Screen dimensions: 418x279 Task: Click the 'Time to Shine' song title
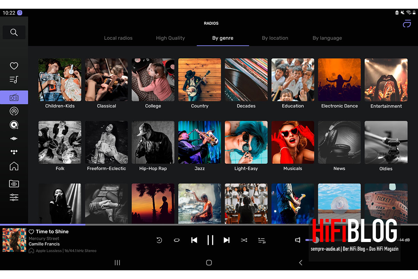[52, 232]
